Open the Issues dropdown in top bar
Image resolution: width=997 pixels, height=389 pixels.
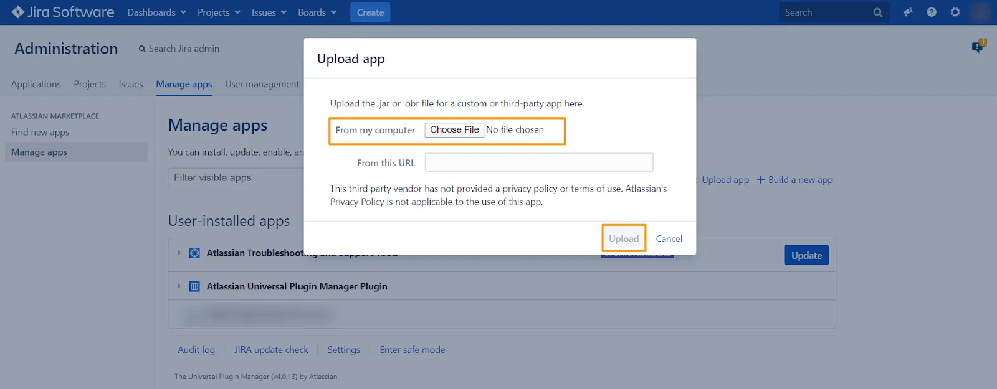click(x=269, y=12)
